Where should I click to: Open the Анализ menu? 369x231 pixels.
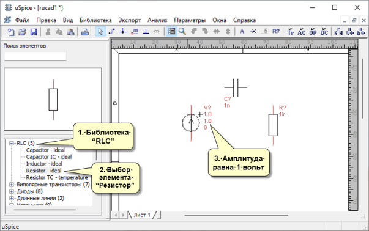click(157, 20)
